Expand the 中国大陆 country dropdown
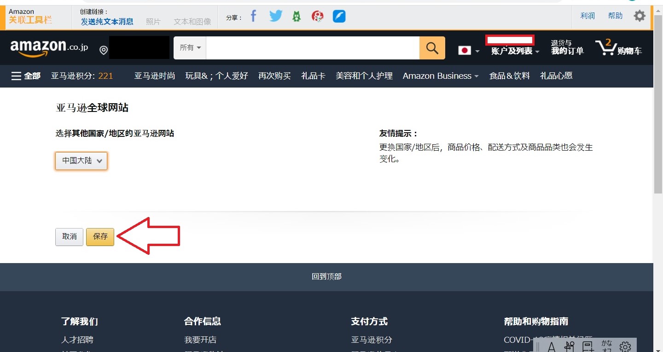The image size is (663, 352). click(x=81, y=161)
